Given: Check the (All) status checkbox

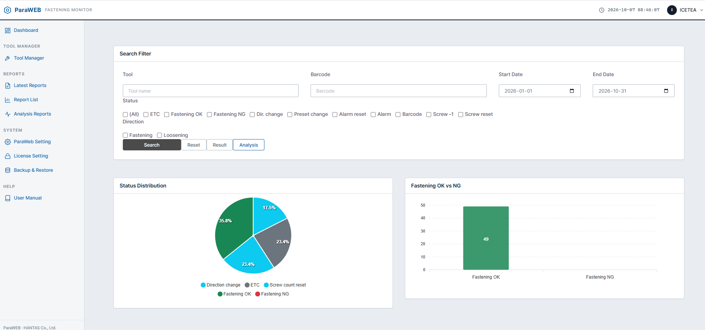Looking at the screenshot, I should click(x=125, y=114).
